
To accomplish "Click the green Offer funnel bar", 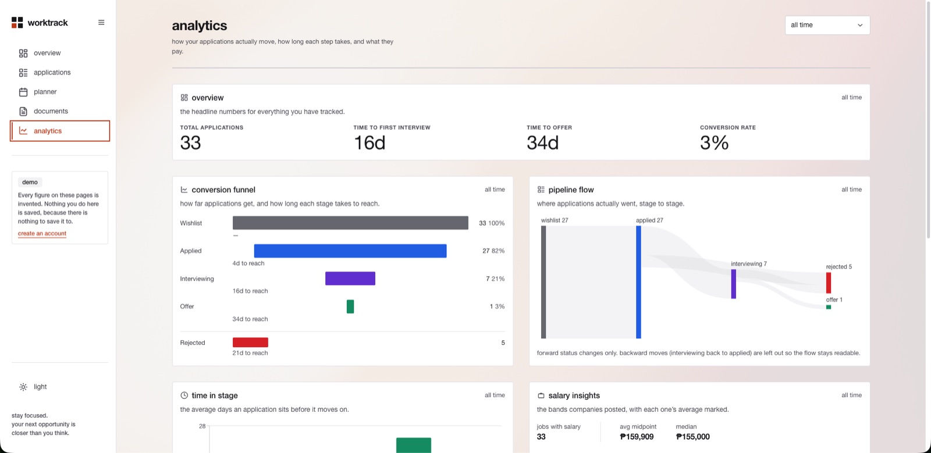I will pos(350,306).
